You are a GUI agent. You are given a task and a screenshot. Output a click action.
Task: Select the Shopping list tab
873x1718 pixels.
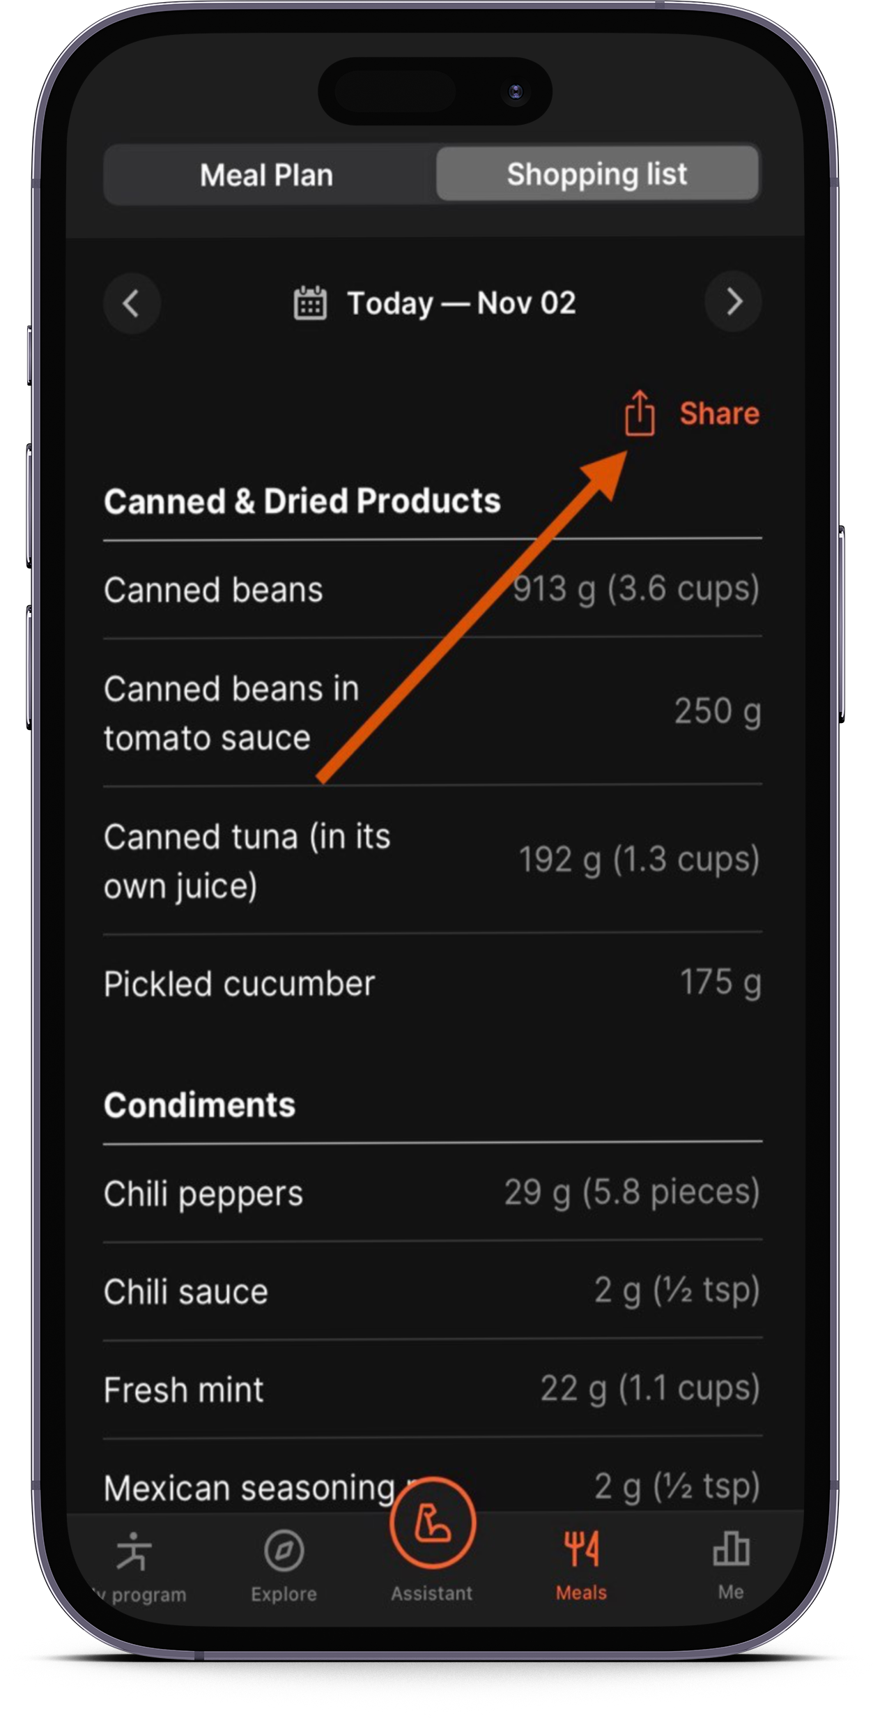(x=598, y=174)
